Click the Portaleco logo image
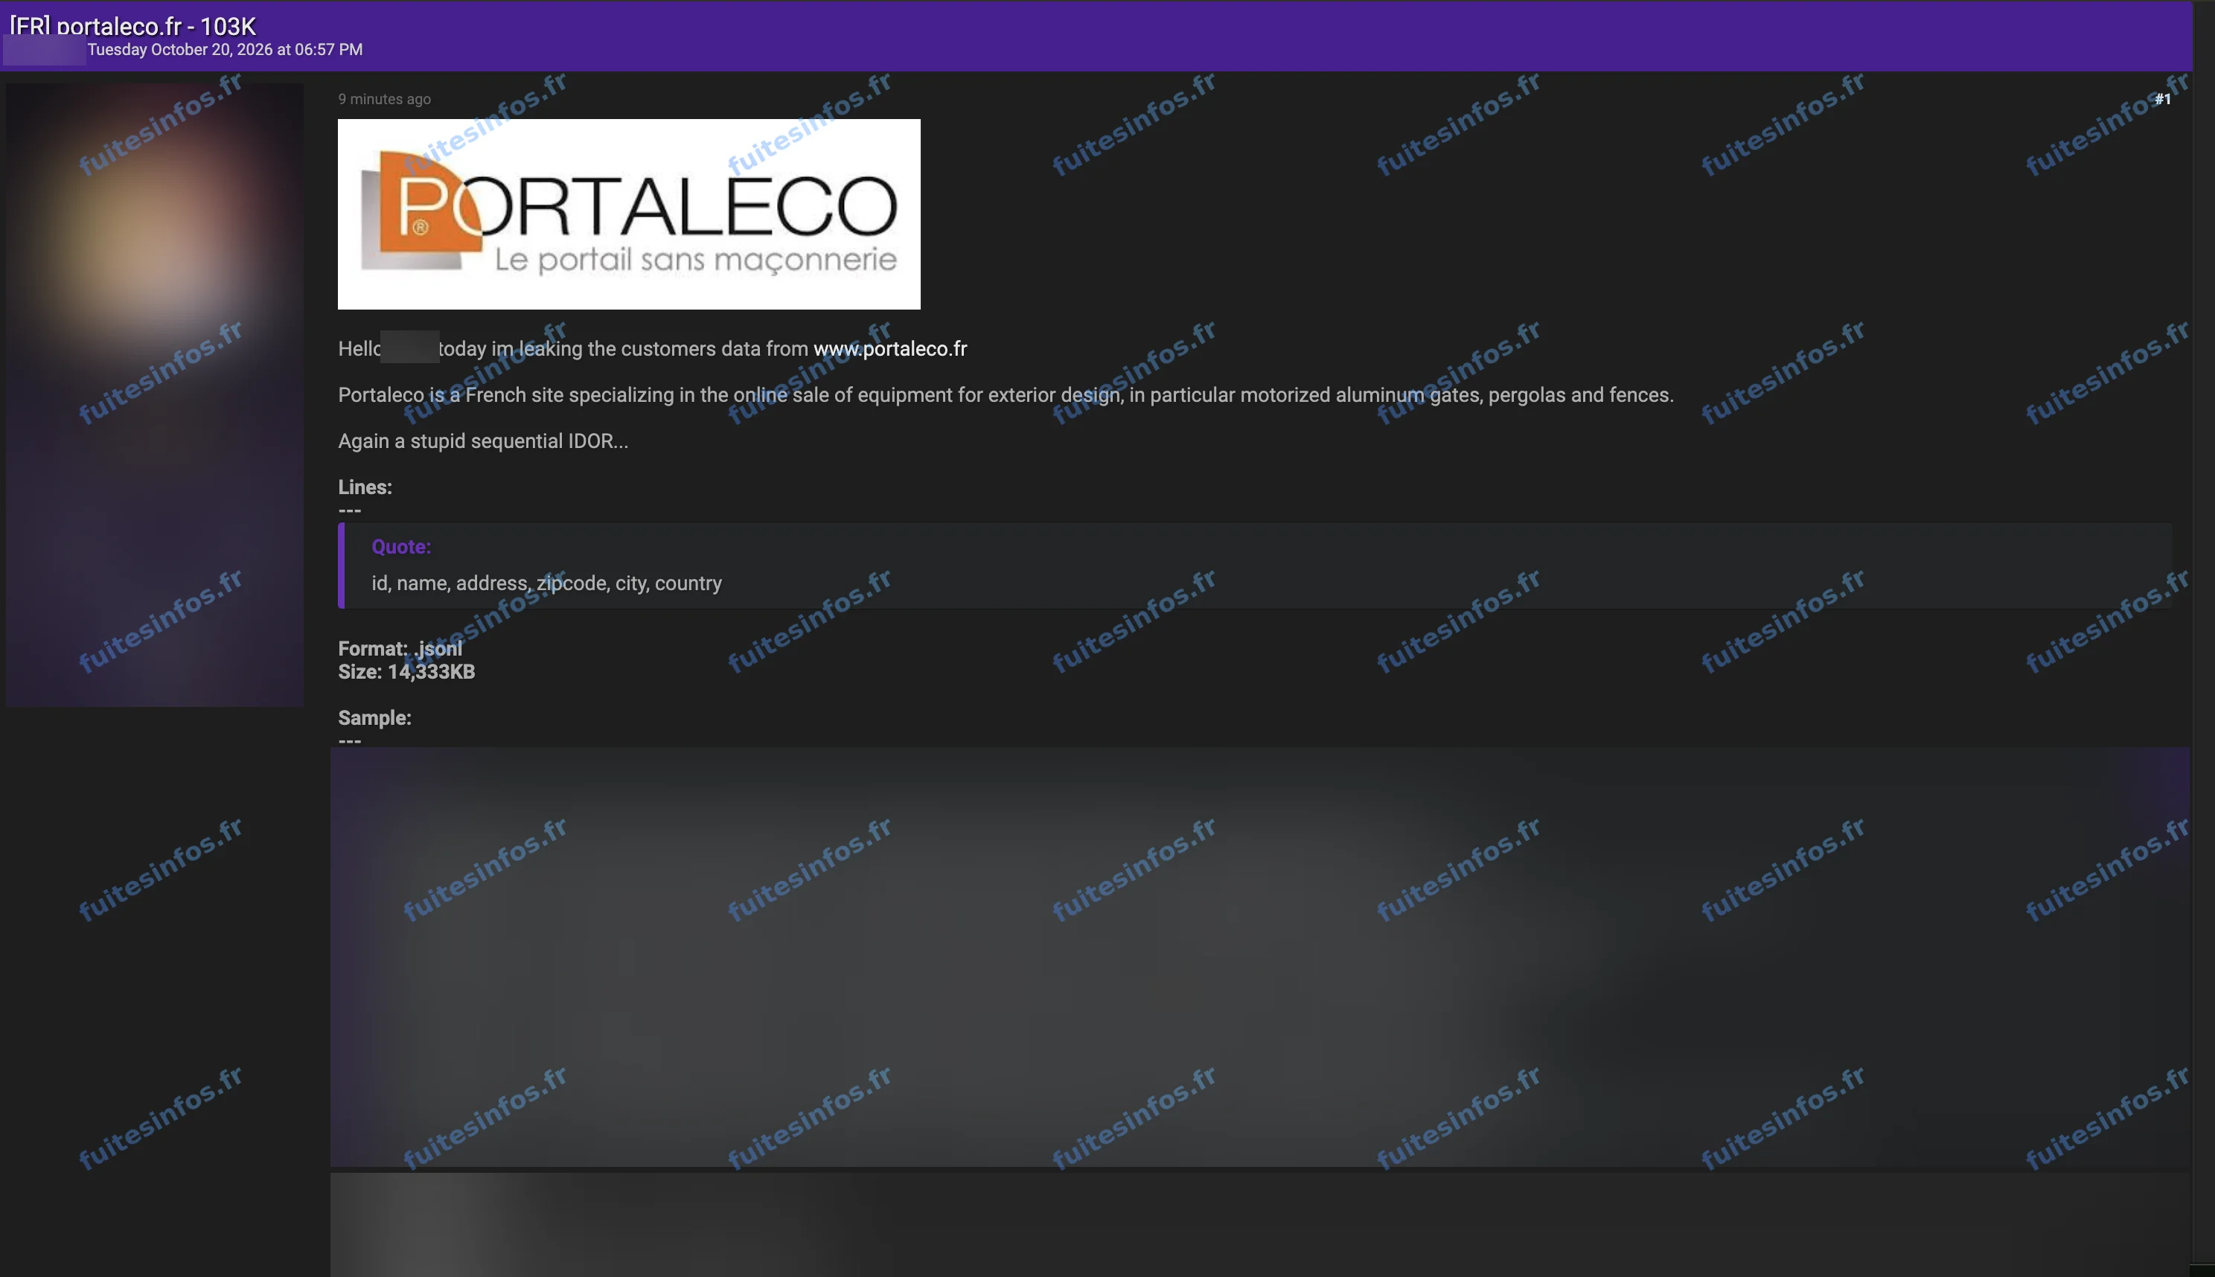This screenshot has height=1277, width=2215. click(629, 214)
